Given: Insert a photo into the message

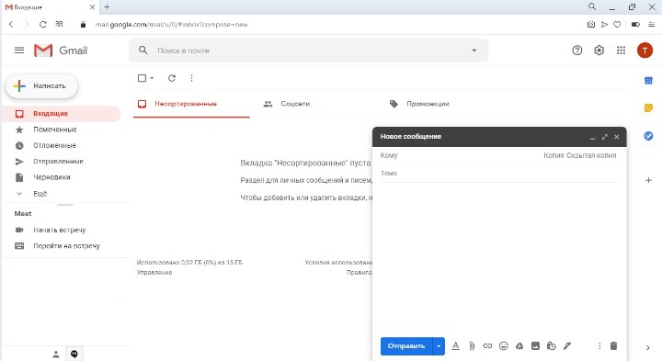Looking at the screenshot, I should 535,345.
